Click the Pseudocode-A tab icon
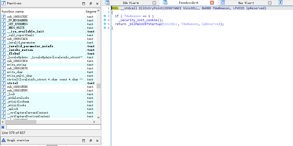The width and height of the screenshot is (293, 146). pos(165,3)
